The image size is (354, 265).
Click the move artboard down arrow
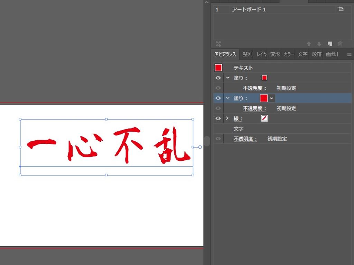tap(319, 44)
